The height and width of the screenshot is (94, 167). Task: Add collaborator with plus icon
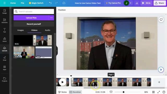click(130, 3)
